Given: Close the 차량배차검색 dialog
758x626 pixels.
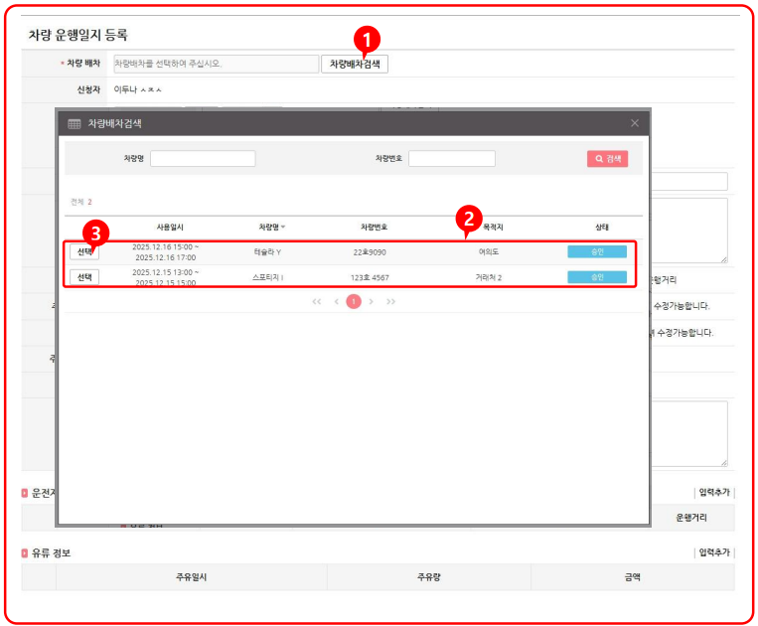Looking at the screenshot, I should point(635,123).
